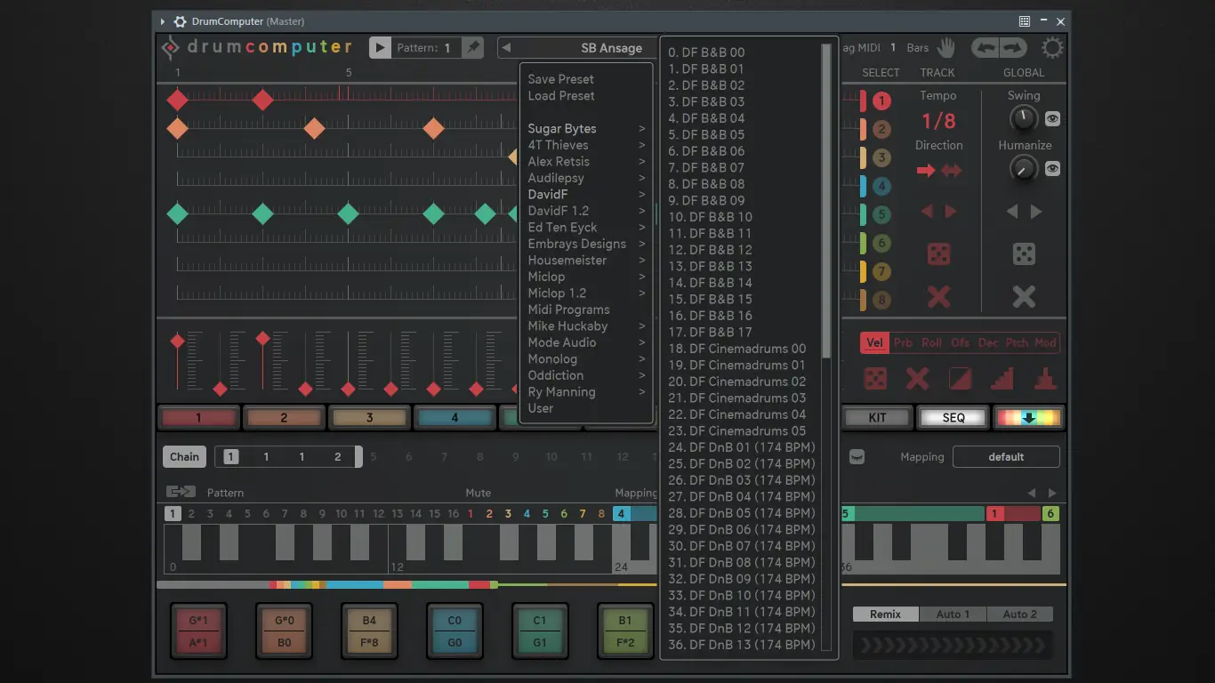Click the play button beside Pattern

tap(380, 48)
